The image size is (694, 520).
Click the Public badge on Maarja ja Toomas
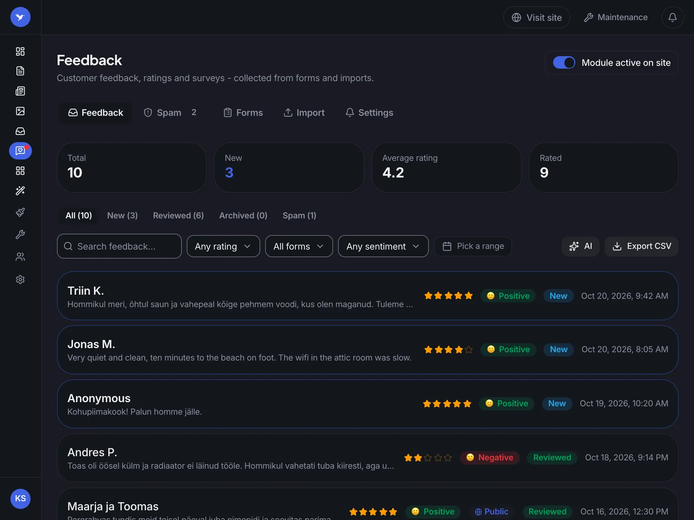click(x=491, y=512)
